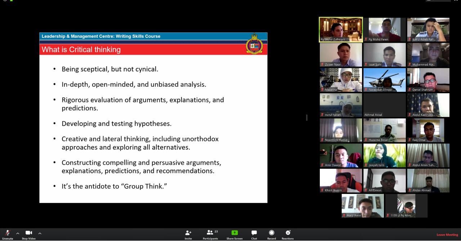Image resolution: width=461 pixels, height=241 pixels.
Task: Stop Video camera button
Action: pos(29,235)
